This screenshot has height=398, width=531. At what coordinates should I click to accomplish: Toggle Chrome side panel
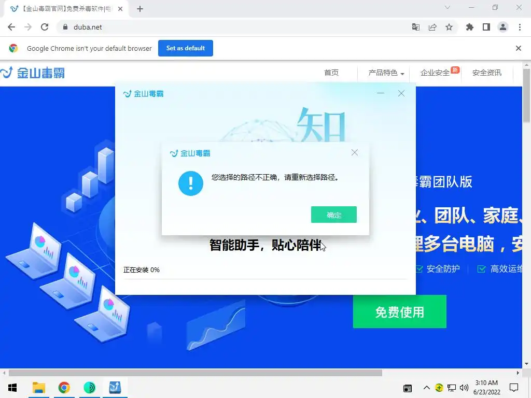(x=486, y=27)
